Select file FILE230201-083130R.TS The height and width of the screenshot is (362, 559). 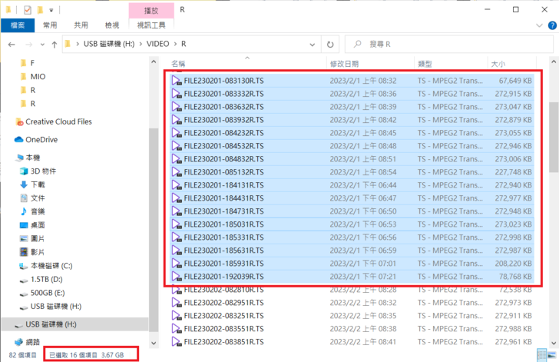click(223, 81)
